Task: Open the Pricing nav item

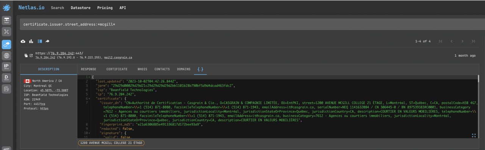Action: pyautogui.click(x=105, y=8)
